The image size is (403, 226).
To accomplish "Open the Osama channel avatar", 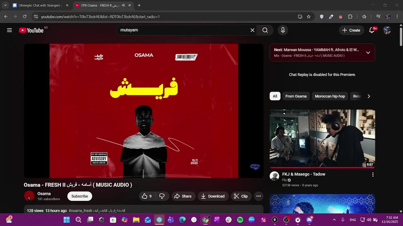I will pos(29,196).
